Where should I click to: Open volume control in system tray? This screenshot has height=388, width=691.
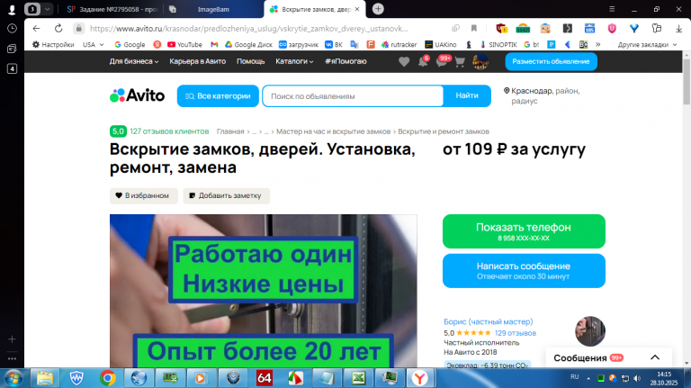(x=637, y=378)
